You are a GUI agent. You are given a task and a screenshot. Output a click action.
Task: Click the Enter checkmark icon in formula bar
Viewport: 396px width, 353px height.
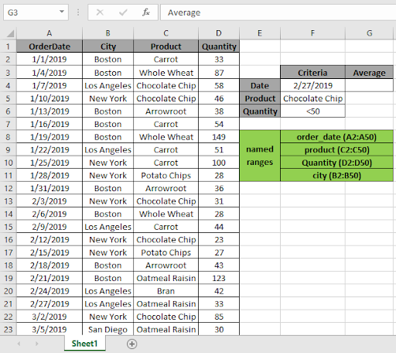pyautogui.click(x=123, y=12)
